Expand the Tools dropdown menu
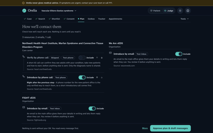Viewport: 213px width, 133px height. 184,19
